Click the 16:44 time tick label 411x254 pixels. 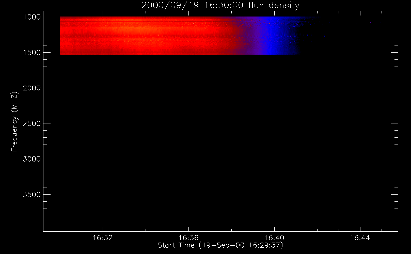pyautogui.click(x=360, y=238)
